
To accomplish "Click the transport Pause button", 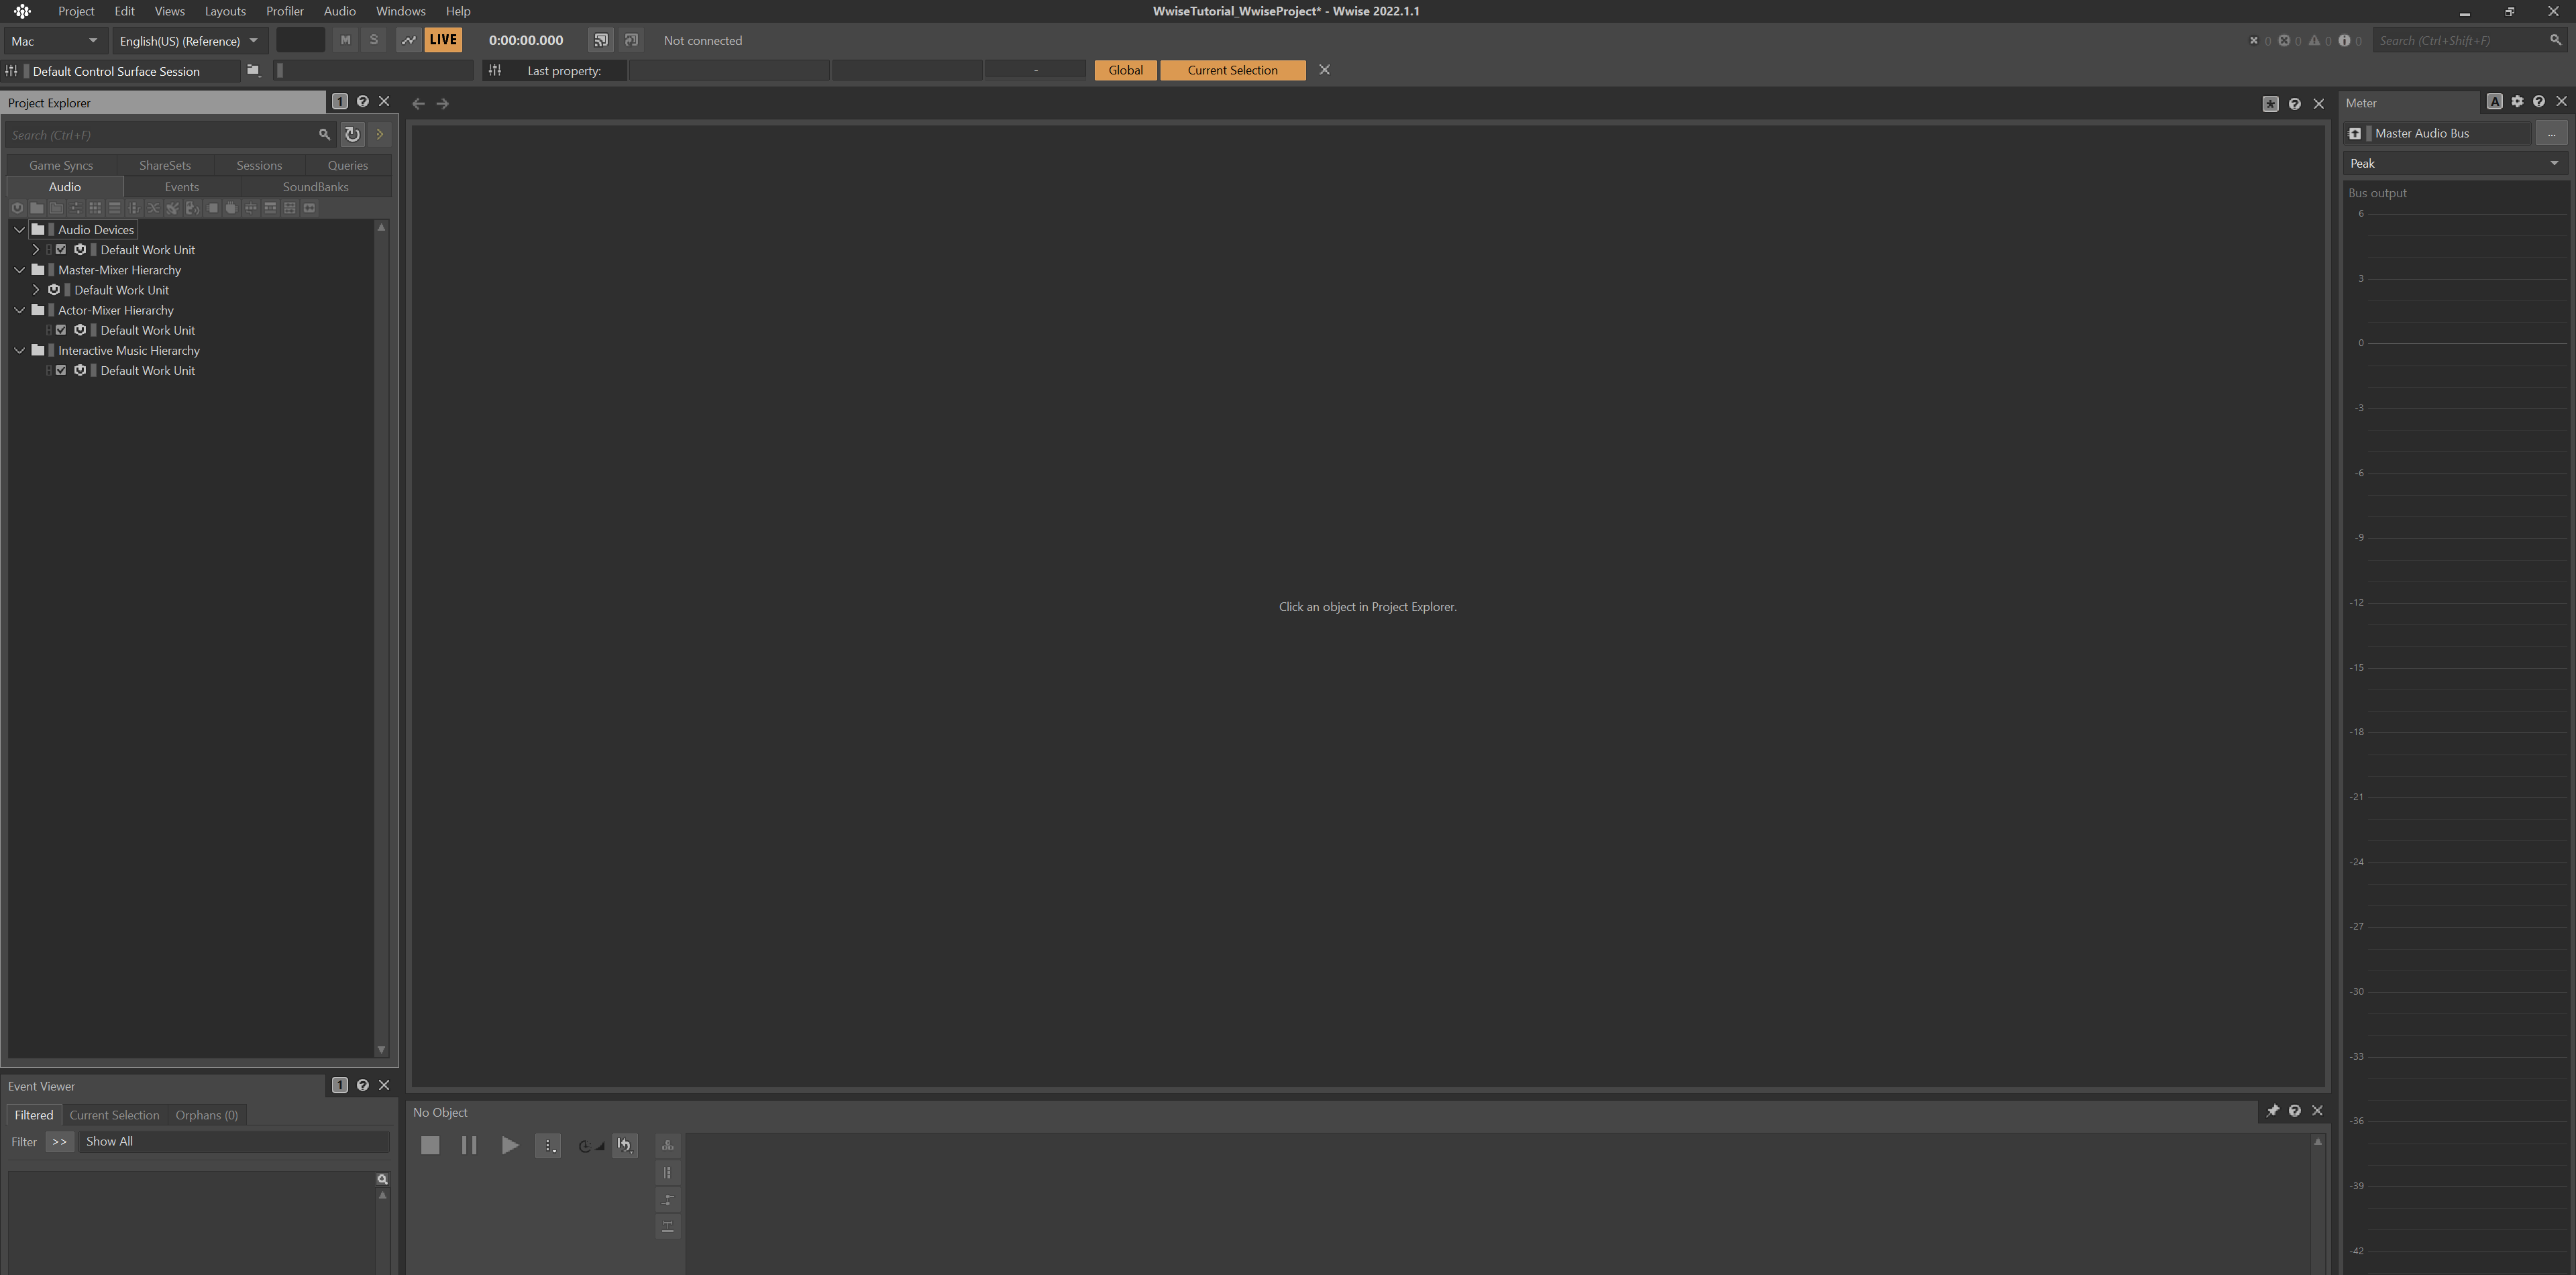I will (x=469, y=1145).
